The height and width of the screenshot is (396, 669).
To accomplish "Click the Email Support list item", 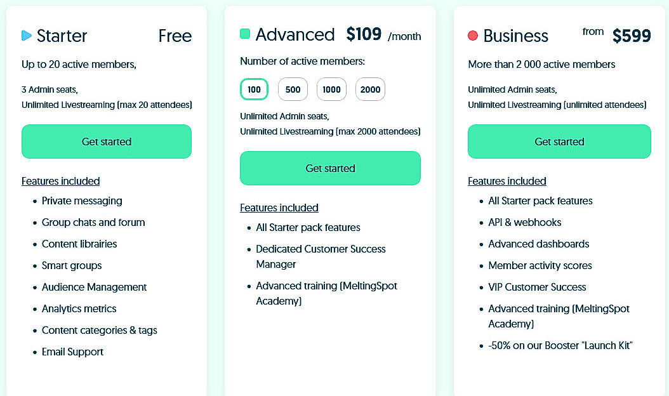I will [x=72, y=352].
